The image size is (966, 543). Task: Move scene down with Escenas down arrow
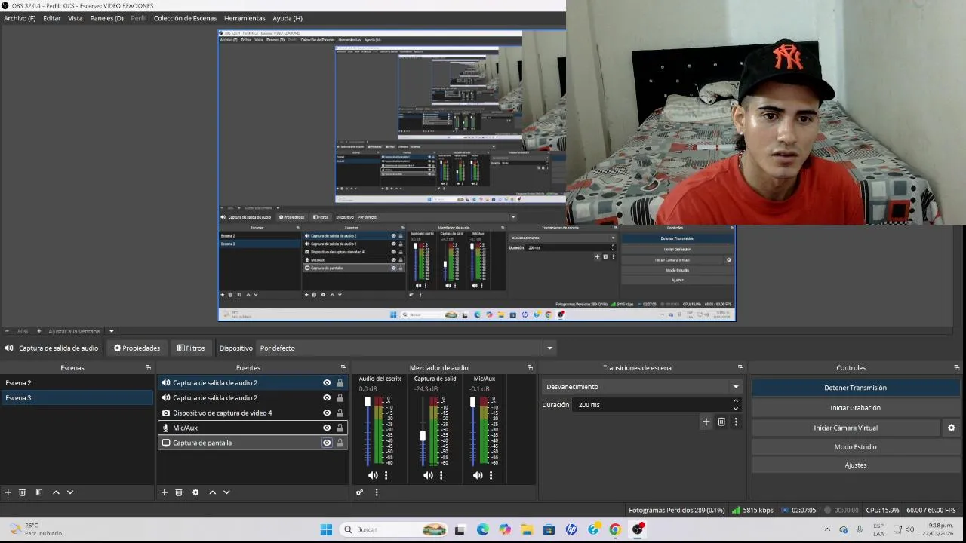70,492
